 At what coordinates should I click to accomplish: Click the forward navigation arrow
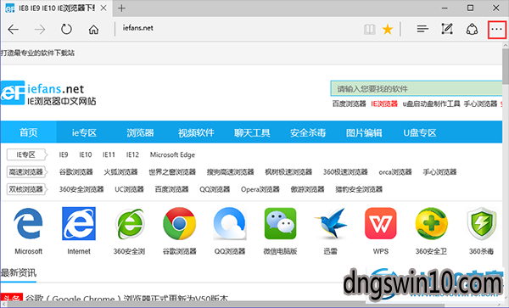40,30
